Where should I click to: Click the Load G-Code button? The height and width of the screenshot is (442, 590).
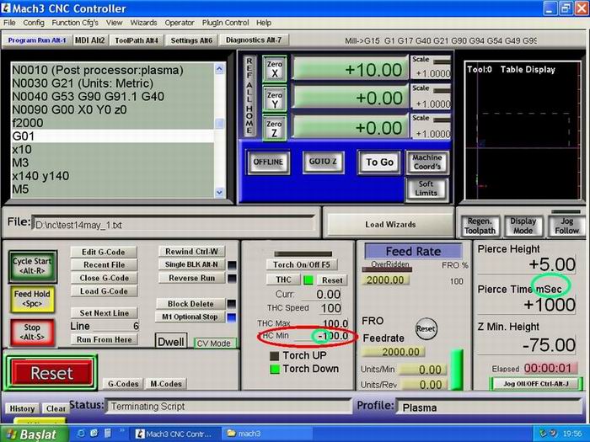[104, 291]
